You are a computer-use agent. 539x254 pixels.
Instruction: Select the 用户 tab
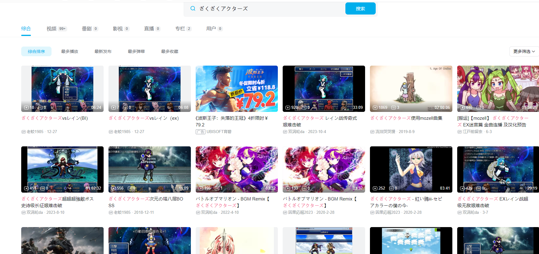[x=211, y=29]
